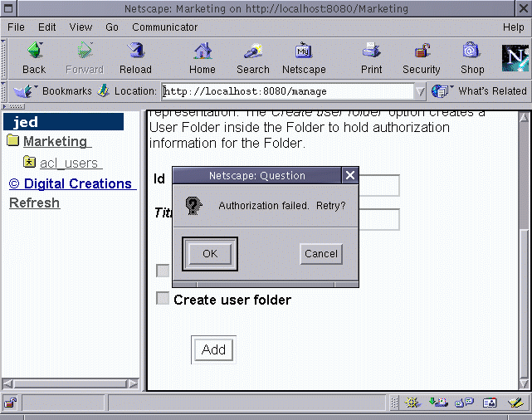Screen dimensions: 532x420
Task: Click OK to retry authorization
Action: point(210,254)
